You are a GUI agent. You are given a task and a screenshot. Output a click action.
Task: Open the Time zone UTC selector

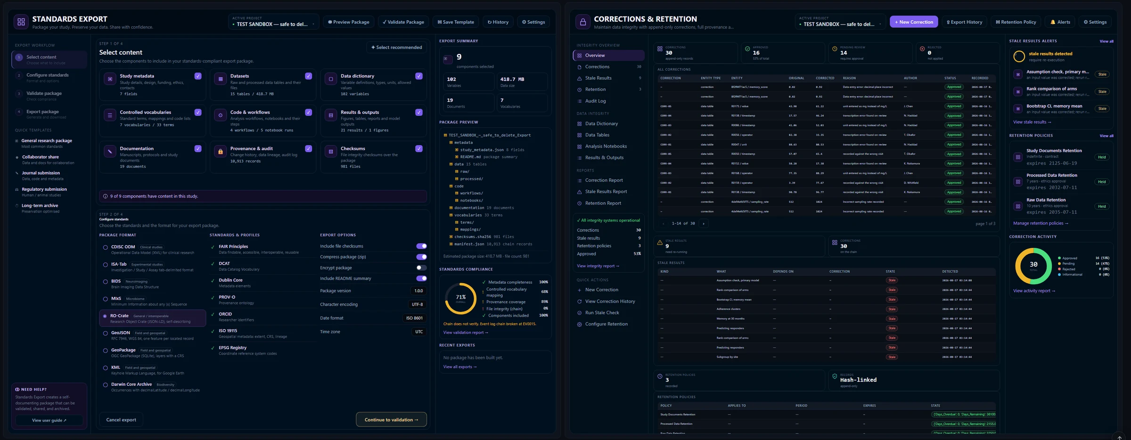(x=419, y=332)
